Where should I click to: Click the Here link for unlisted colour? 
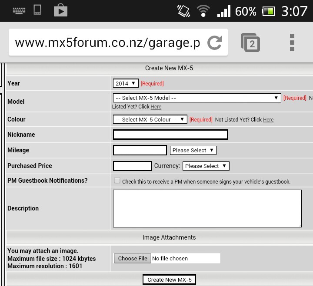click(x=268, y=120)
